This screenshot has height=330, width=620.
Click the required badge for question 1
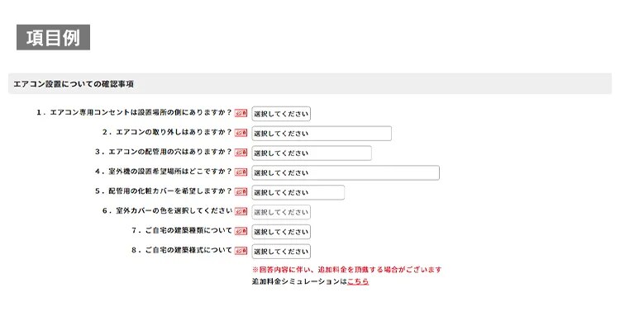coord(241,113)
